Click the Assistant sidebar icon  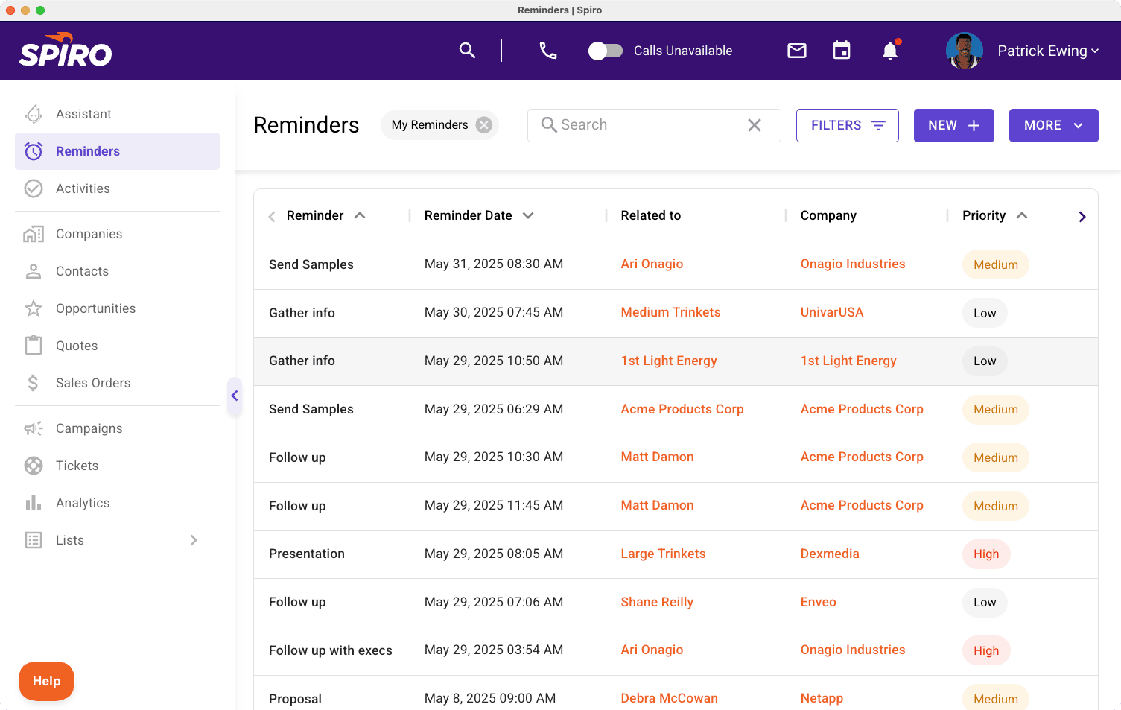coord(34,114)
